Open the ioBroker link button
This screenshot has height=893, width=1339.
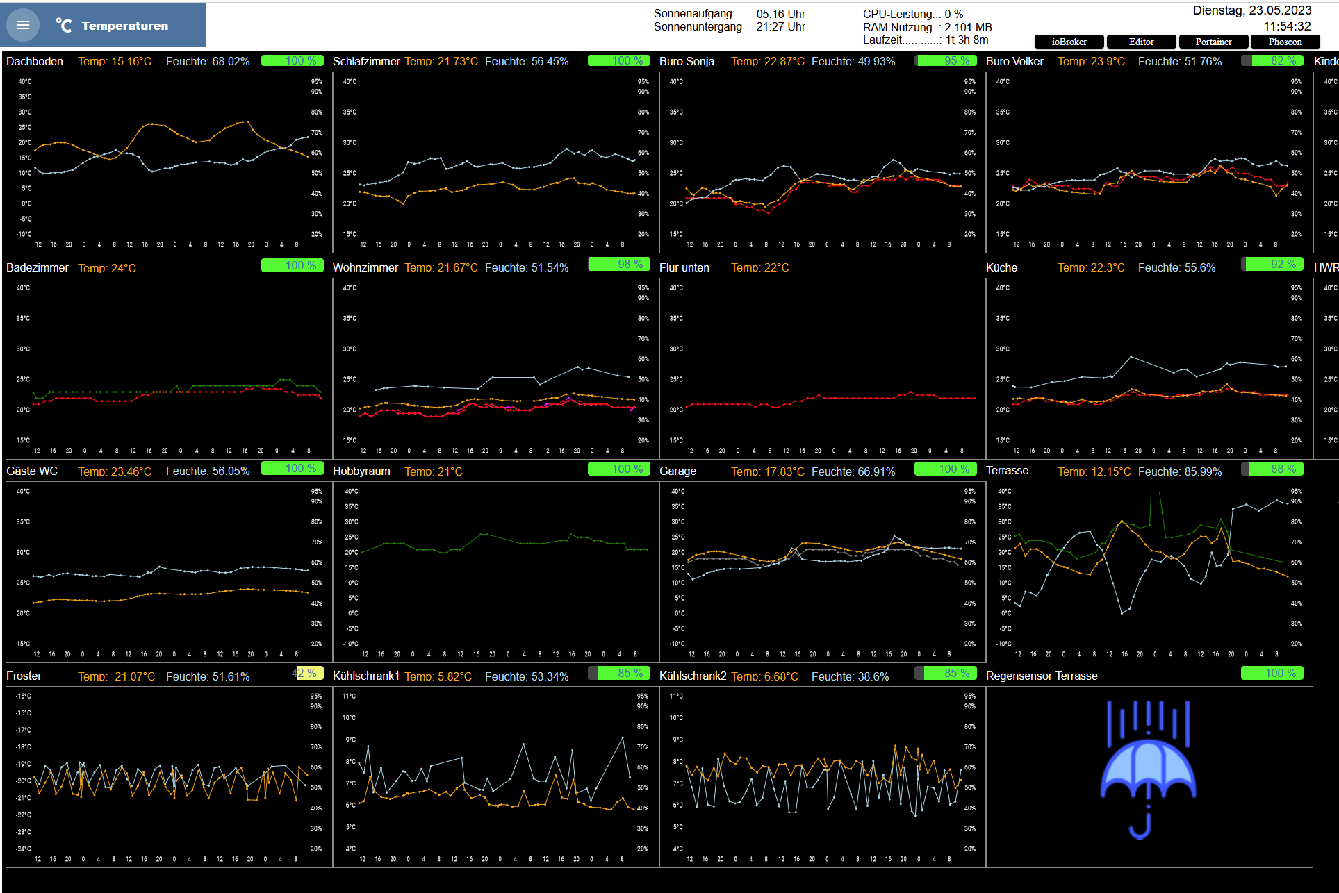coord(1069,42)
